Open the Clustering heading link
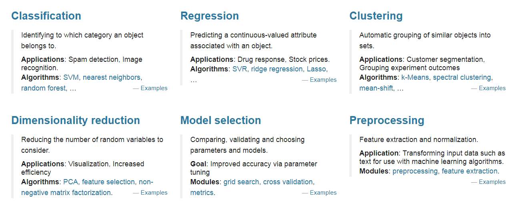Screen dimensions: 521x207 click(376, 16)
